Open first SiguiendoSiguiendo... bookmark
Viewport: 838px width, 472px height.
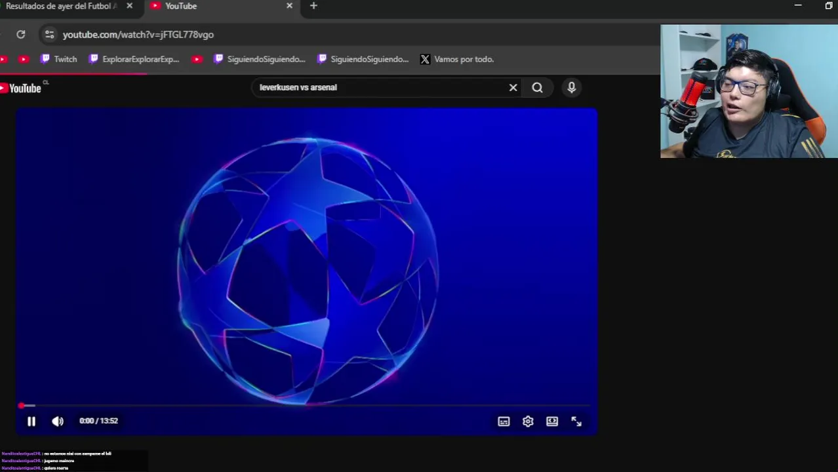pos(260,59)
